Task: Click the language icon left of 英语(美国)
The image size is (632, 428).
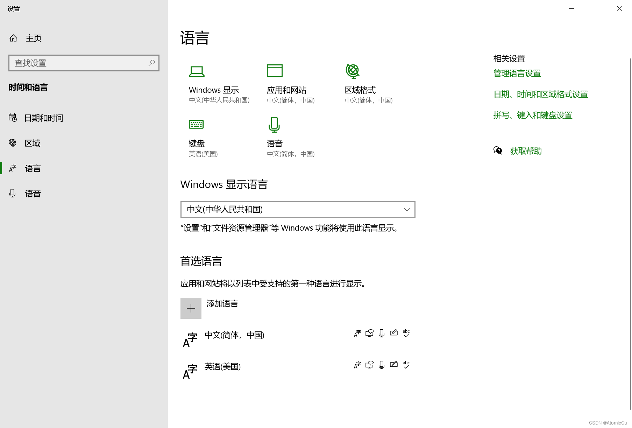Action: [x=190, y=372]
